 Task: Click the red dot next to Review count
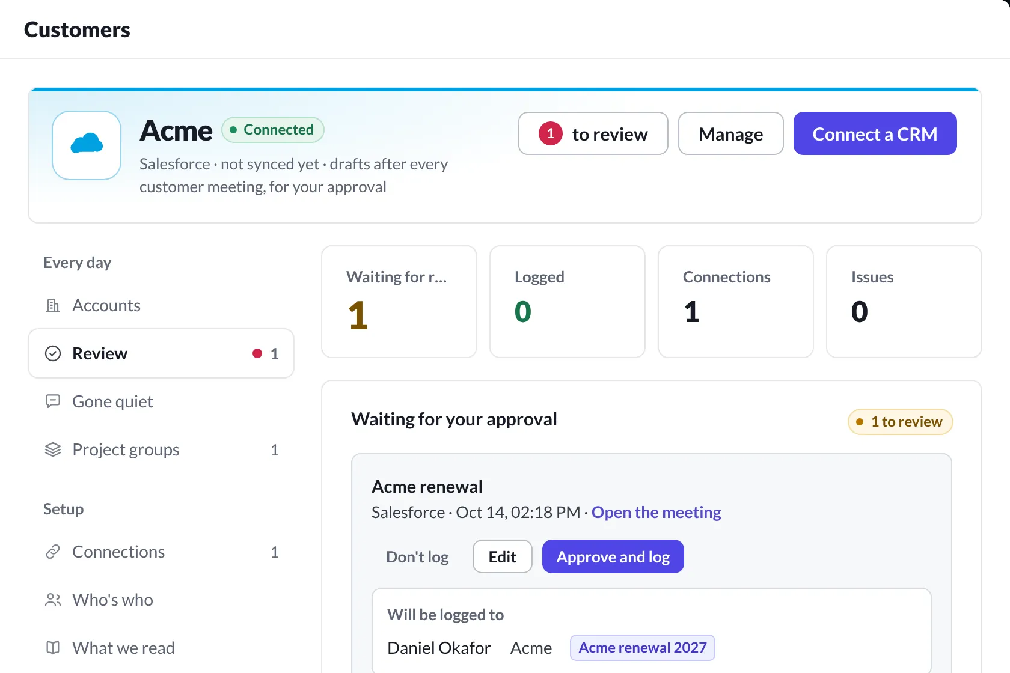pos(257,353)
